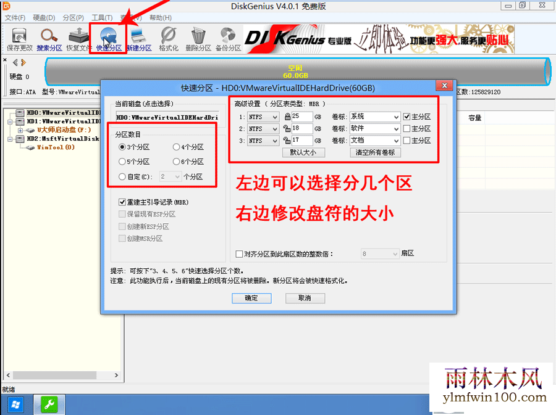Open the Windows Start button on taskbar
Image resolution: width=556 pixels, height=415 pixels.
pyautogui.click(x=15, y=405)
